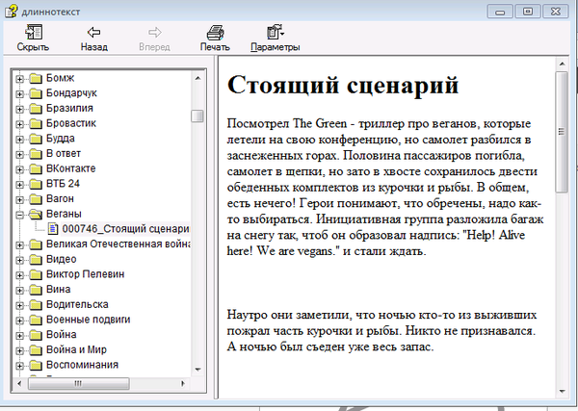Open the Параметры options toolbar icon
Screen dimensions: 578x411
(275, 33)
